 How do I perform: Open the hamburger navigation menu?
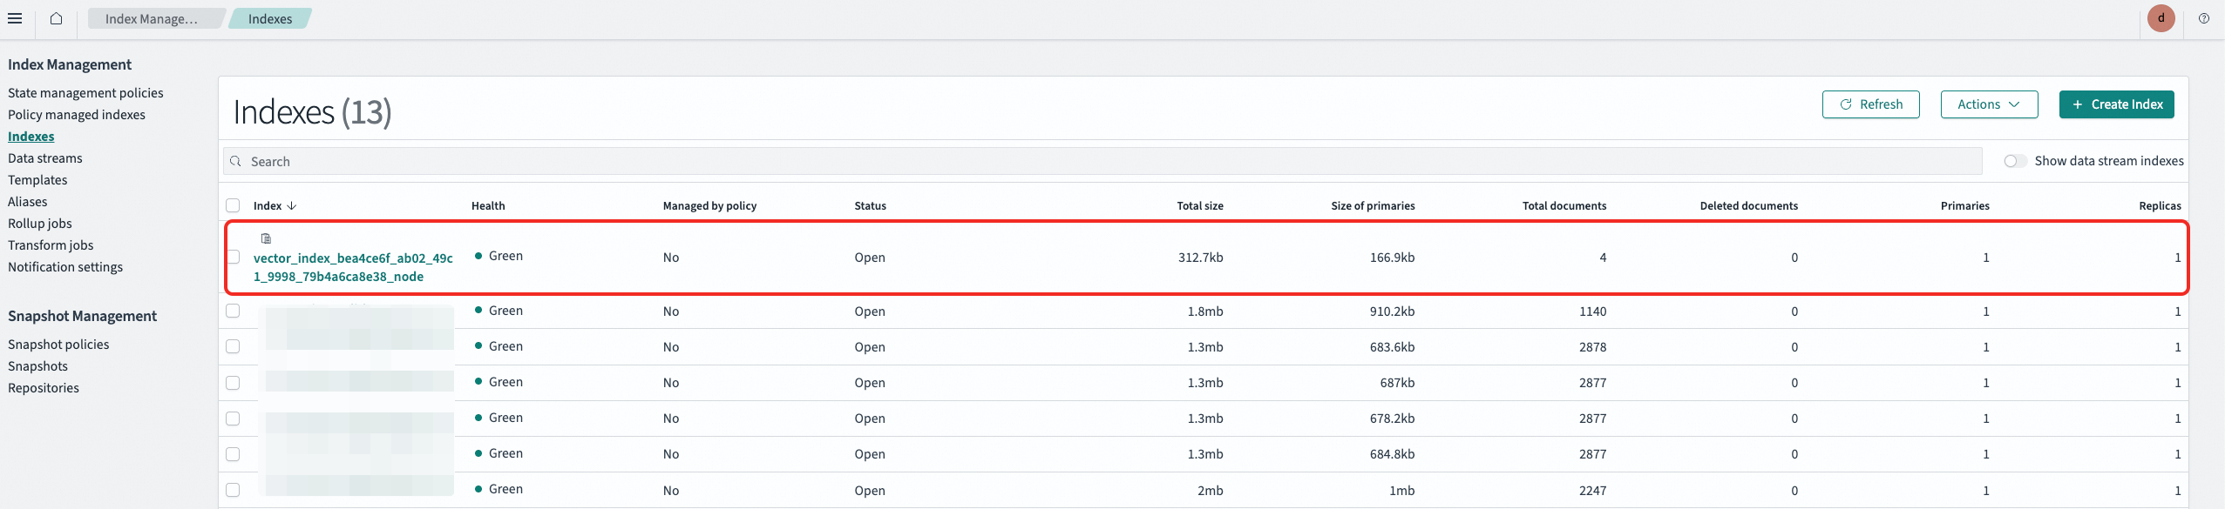15,18
